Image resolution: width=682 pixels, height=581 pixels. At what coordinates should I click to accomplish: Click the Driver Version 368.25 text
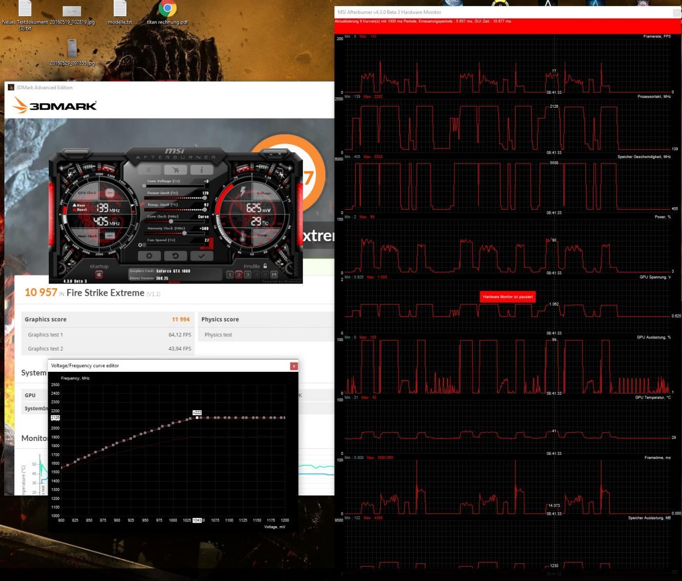coord(149,278)
